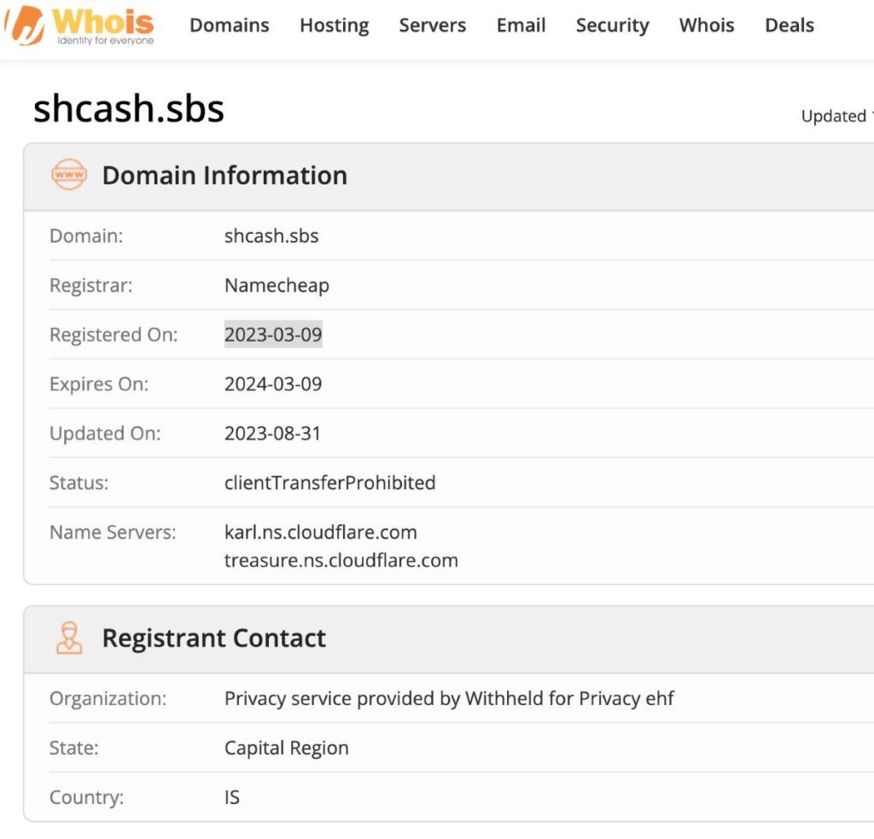
Task: Open the Email section from the navigation
Action: [521, 26]
